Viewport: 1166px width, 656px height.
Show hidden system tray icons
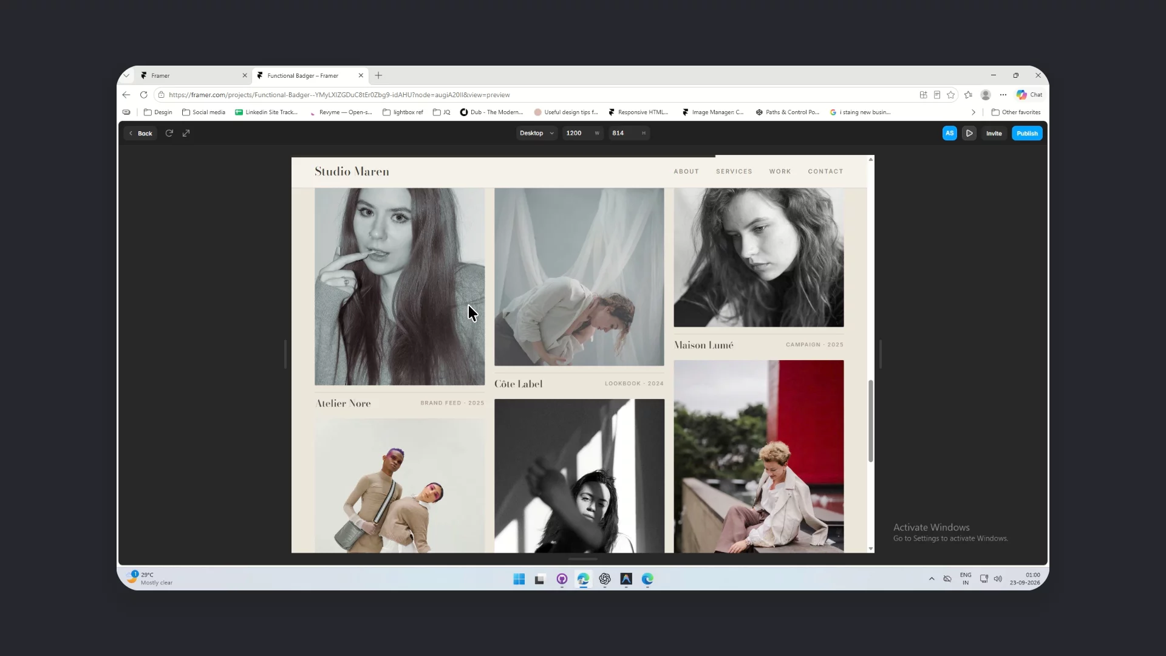click(x=932, y=579)
